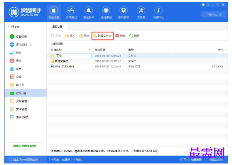Toggle sort arrow on 文件名称 column
Viewport: 232px width, 165px height.
89,50
